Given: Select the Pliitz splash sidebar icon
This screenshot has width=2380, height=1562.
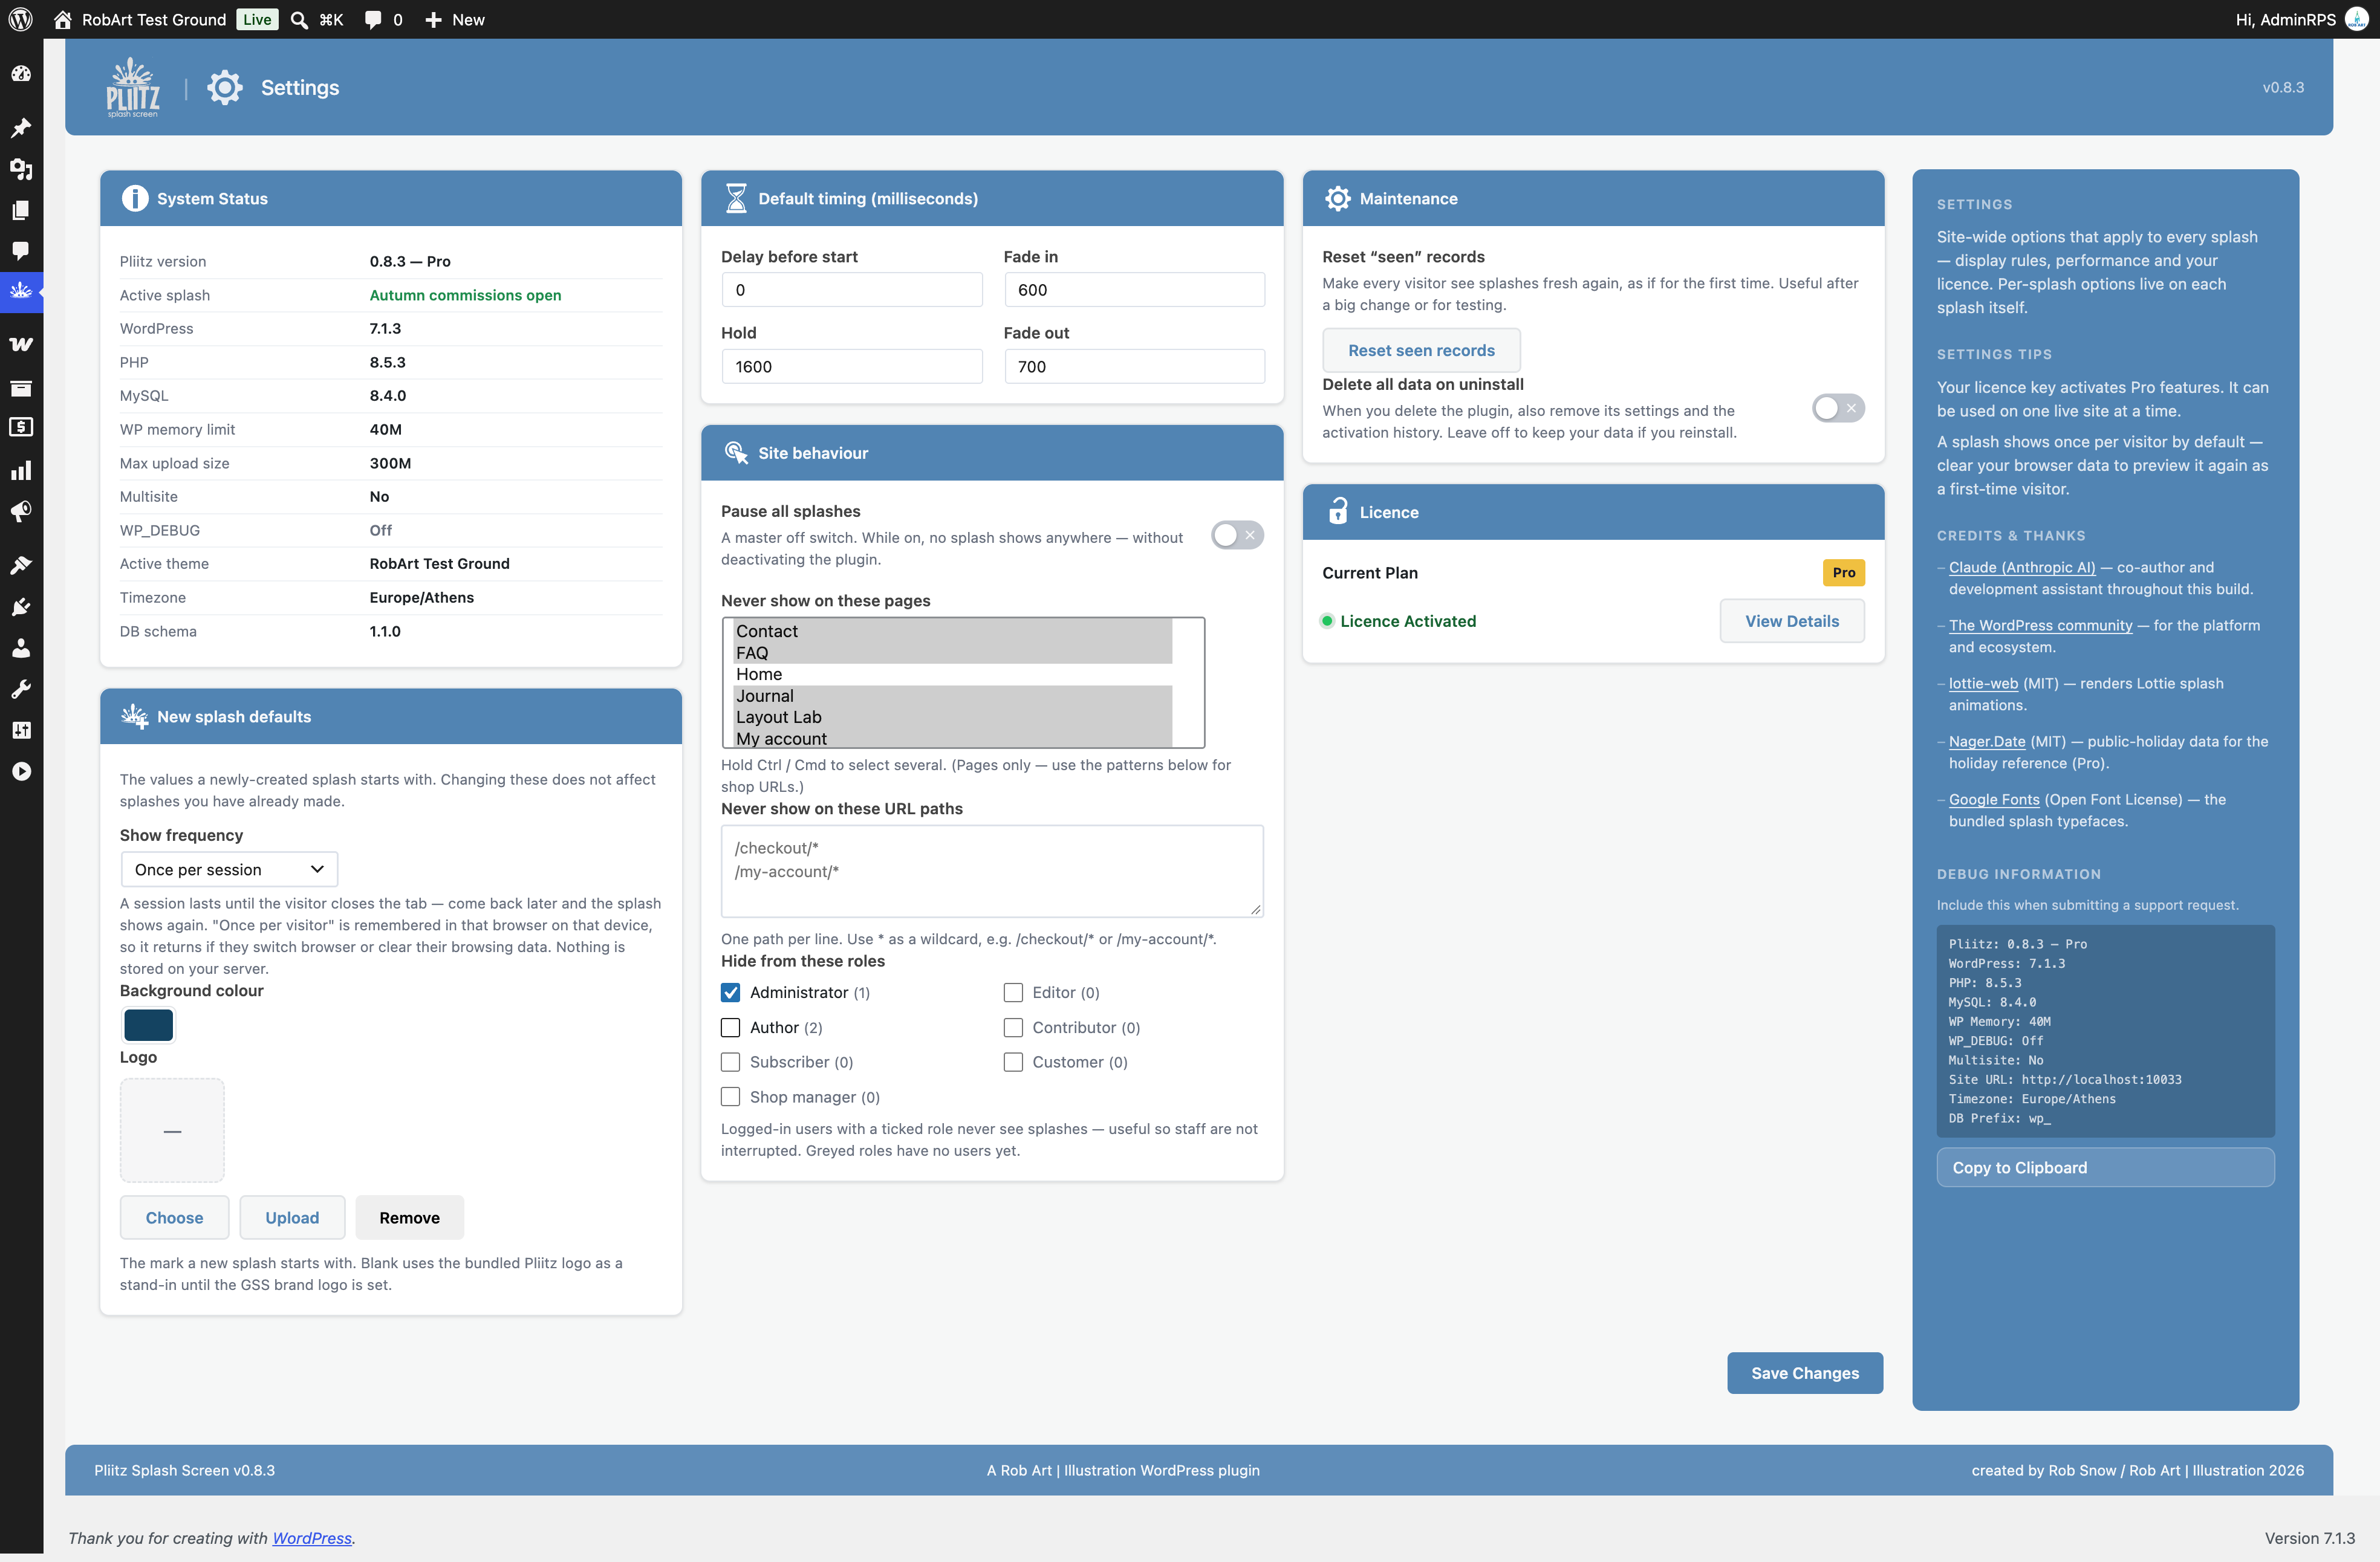Looking at the screenshot, I should [21, 291].
